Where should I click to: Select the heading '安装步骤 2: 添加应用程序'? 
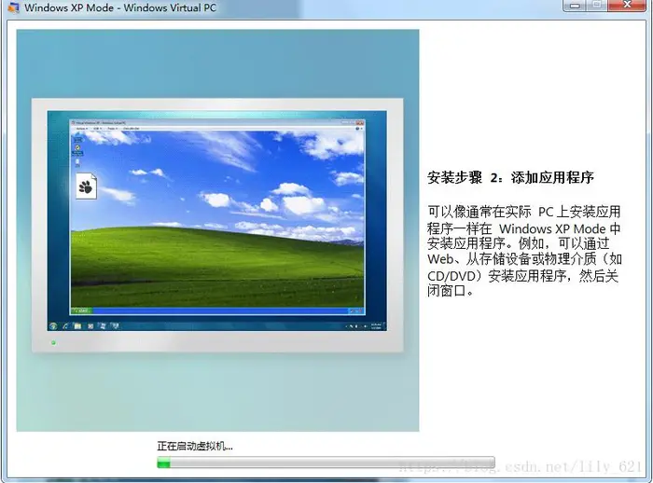(510, 178)
